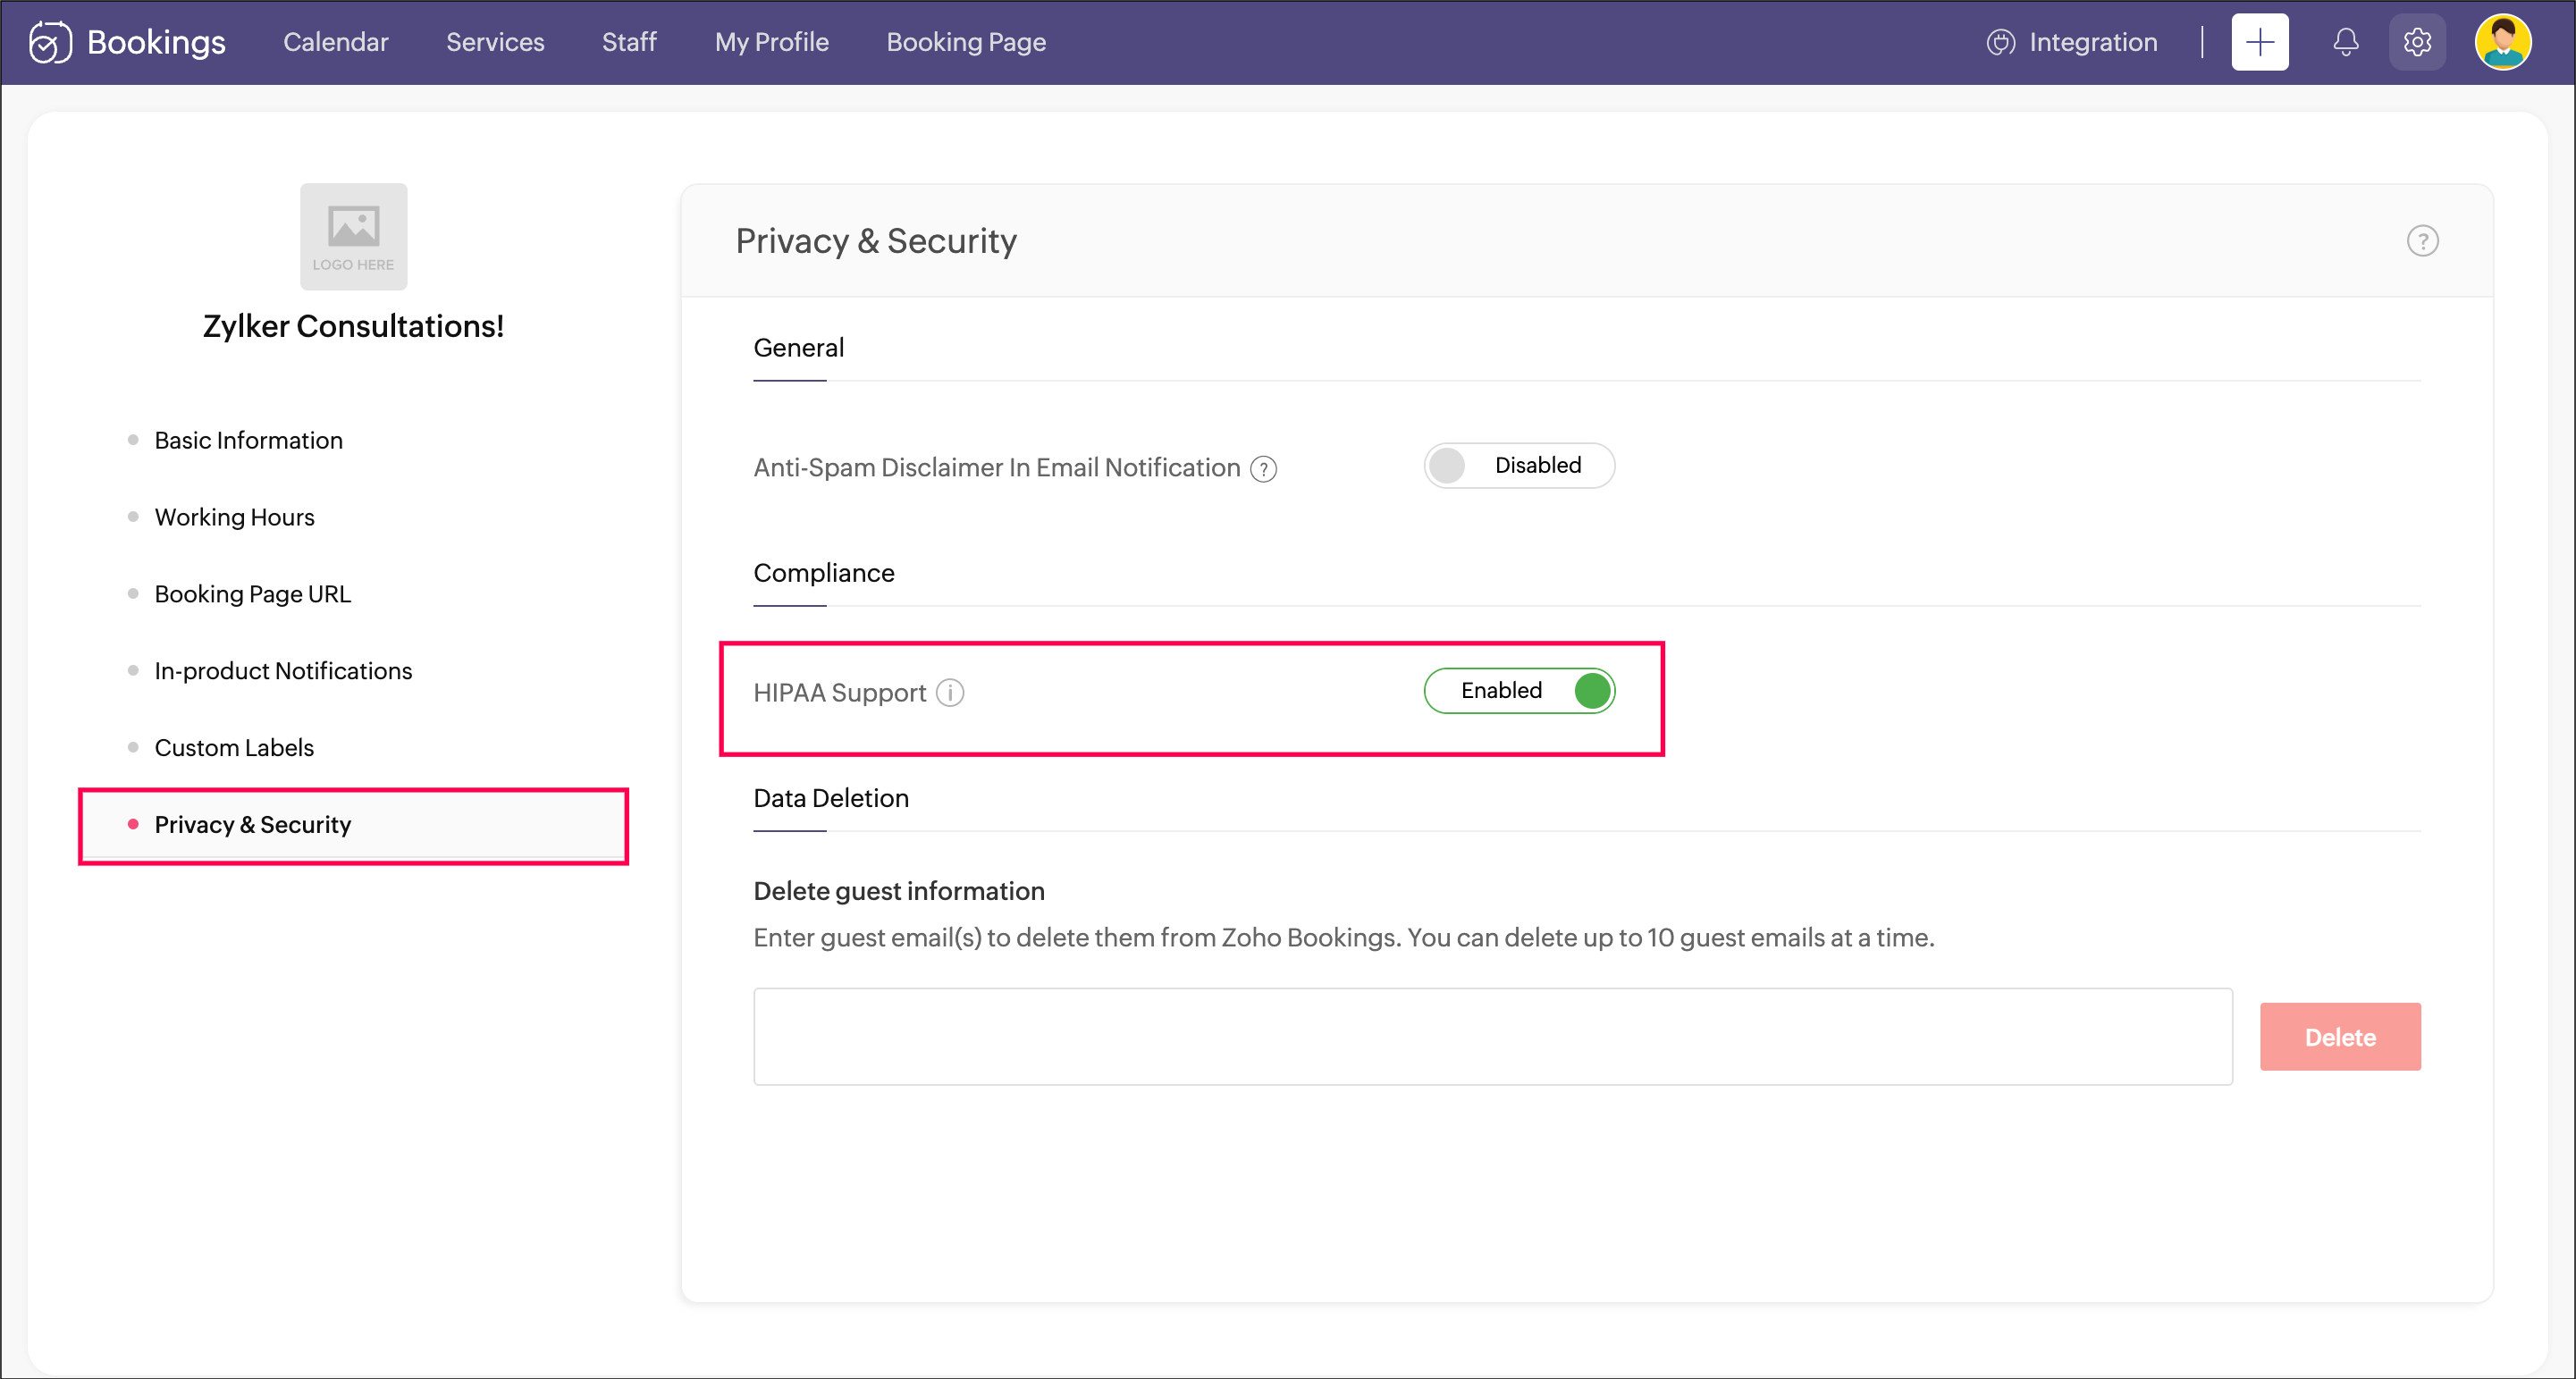This screenshot has width=2576, height=1379.
Task: Click the logo placeholder image
Action: click(353, 236)
